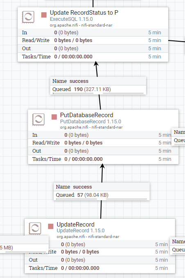Viewport: 185px width, 278px height.
Task: Click the Update RecordStatus to P processor icon
Action: click(28, 17)
